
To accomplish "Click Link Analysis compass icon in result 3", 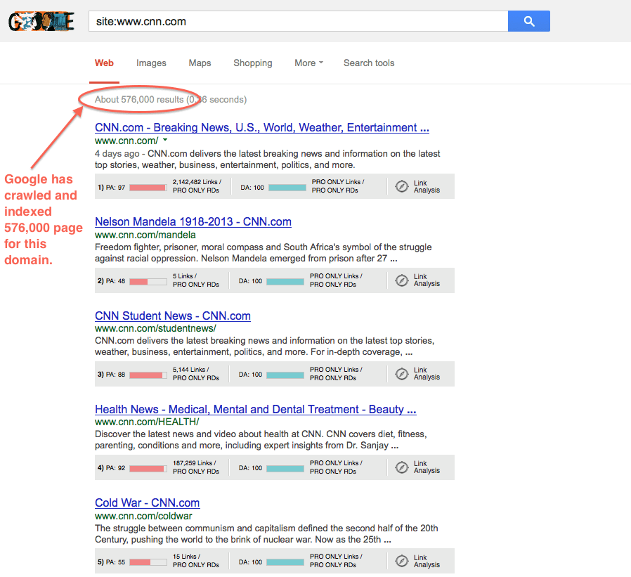I will tap(402, 374).
